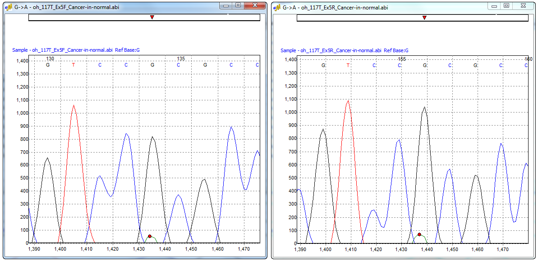The width and height of the screenshot is (538, 261).
Task: Click the 1,000 y-axis label in Ex5F window
Action: 22,113
